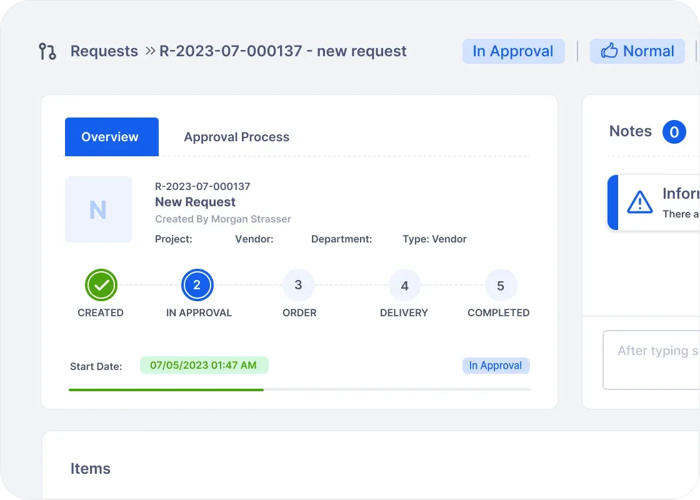Click the N request avatar thumbnail

[99, 209]
